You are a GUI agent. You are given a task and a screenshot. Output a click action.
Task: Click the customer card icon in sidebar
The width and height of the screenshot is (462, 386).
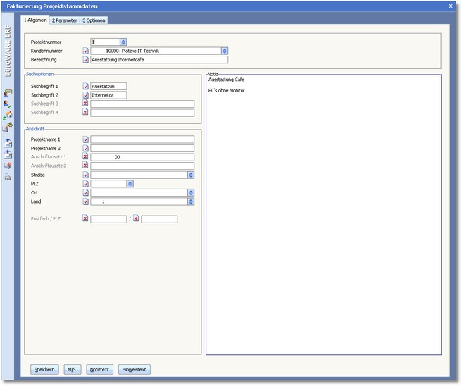click(x=8, y=92)
